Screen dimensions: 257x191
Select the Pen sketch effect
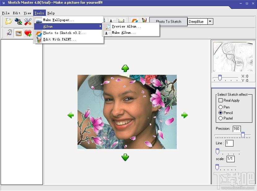(221, 107)
